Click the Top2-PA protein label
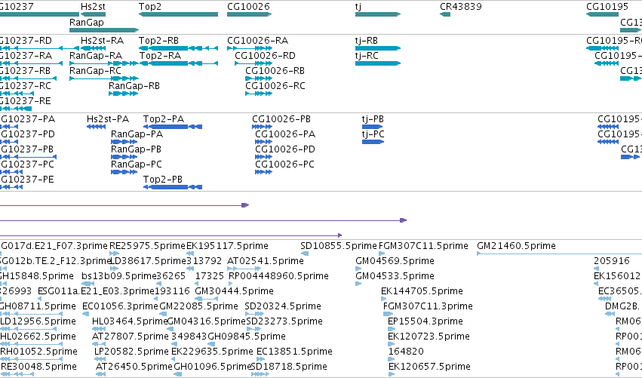The image size is (642, 378). 164,119
